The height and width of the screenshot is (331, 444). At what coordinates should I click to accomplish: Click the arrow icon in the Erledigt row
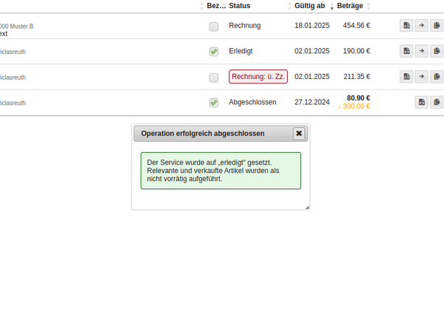coord(421,52)
